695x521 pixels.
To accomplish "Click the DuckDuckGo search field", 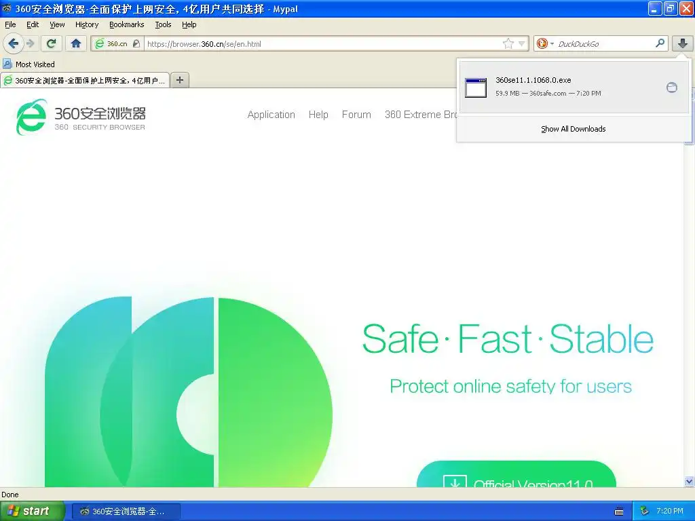I will (605, 43).
